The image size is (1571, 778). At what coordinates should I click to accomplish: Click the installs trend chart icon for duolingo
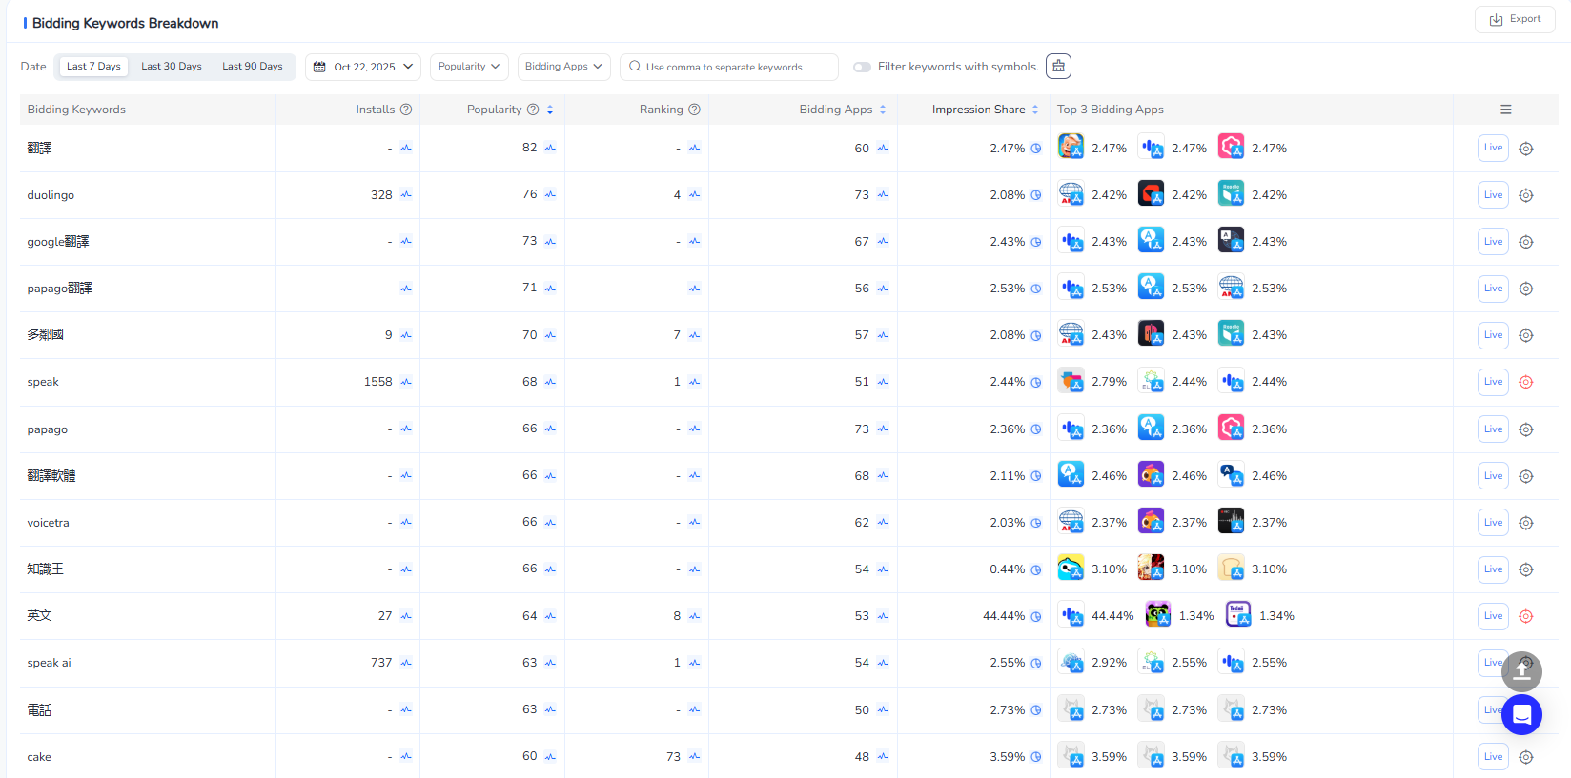tap(406, 195)
